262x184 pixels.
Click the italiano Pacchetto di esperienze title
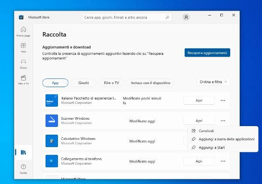(88, 98)
